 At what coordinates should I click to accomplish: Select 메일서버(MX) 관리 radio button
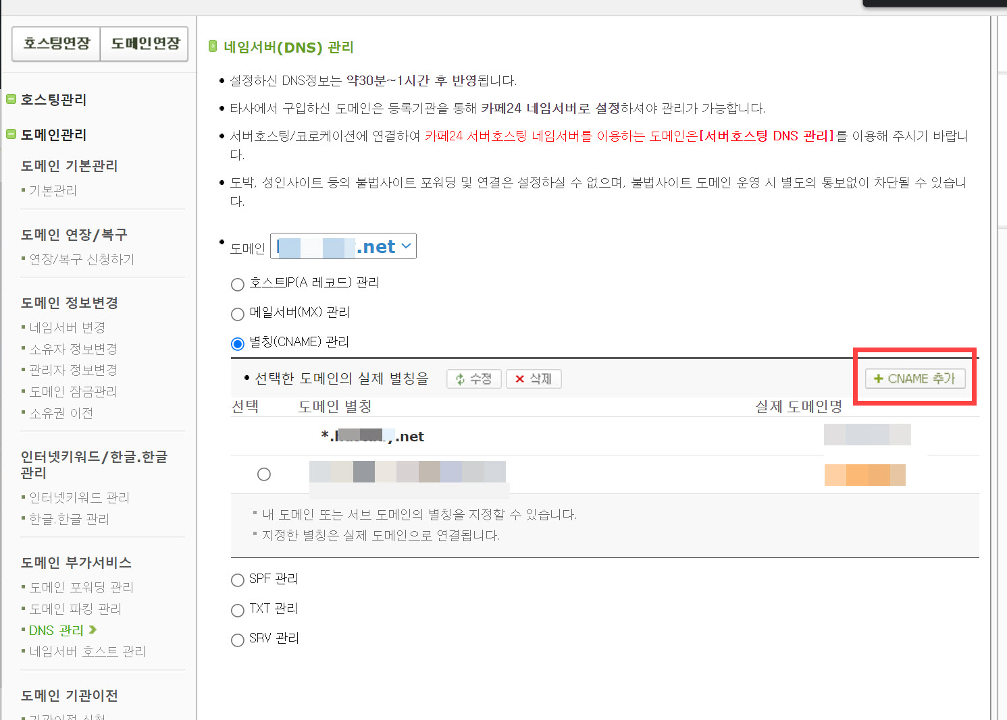pos(237,314)
